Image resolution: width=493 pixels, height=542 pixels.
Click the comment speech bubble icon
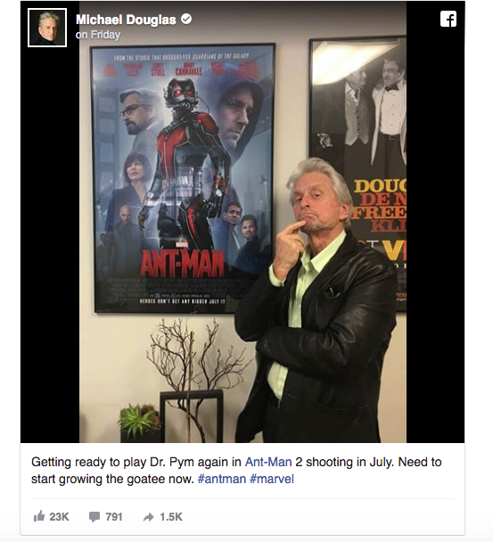coord(94,517)
